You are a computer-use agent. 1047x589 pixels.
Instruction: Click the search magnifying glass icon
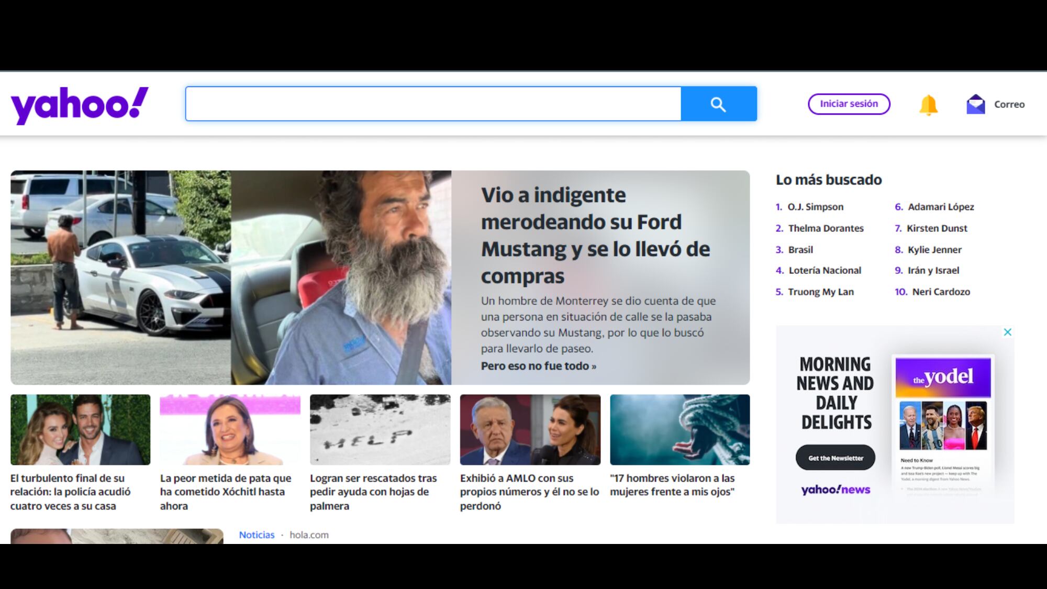718,104
